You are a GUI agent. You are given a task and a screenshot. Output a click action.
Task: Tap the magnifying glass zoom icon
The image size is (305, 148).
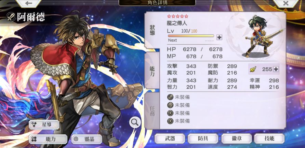[135, 122]
